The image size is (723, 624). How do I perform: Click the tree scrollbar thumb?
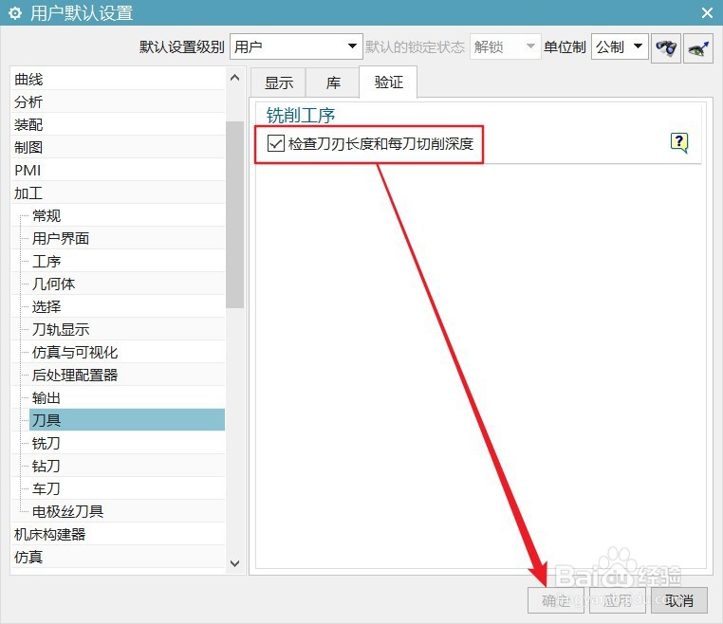point(234,214)
